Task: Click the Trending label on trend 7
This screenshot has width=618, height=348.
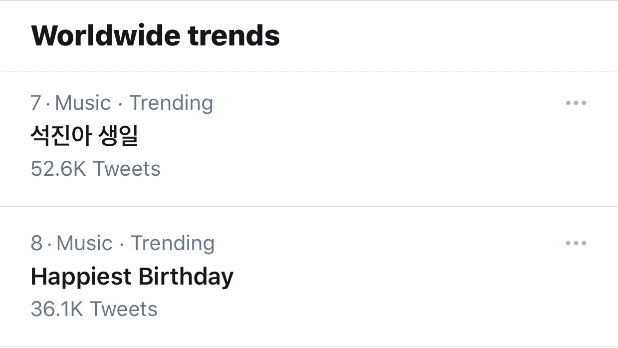Action: click(x=171, y=103)
